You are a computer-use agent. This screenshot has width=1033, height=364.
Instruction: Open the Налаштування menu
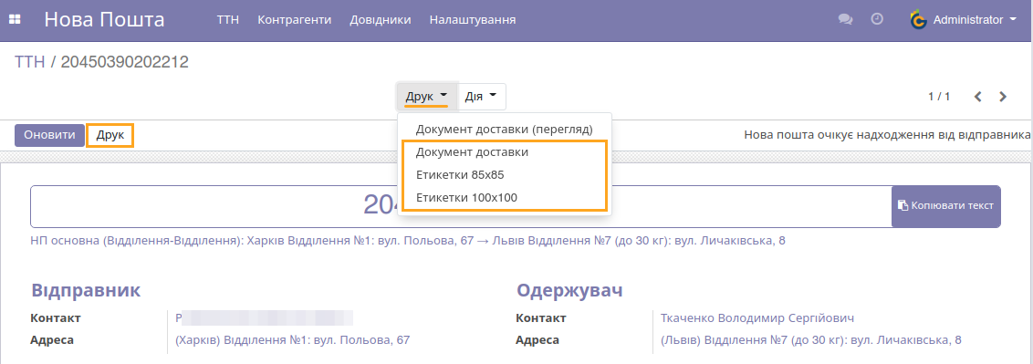pyautogui.click(x=473, y=20)
